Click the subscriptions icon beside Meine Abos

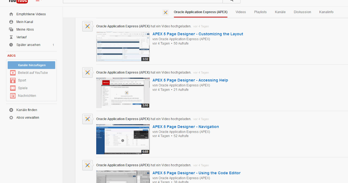[11, 30]
